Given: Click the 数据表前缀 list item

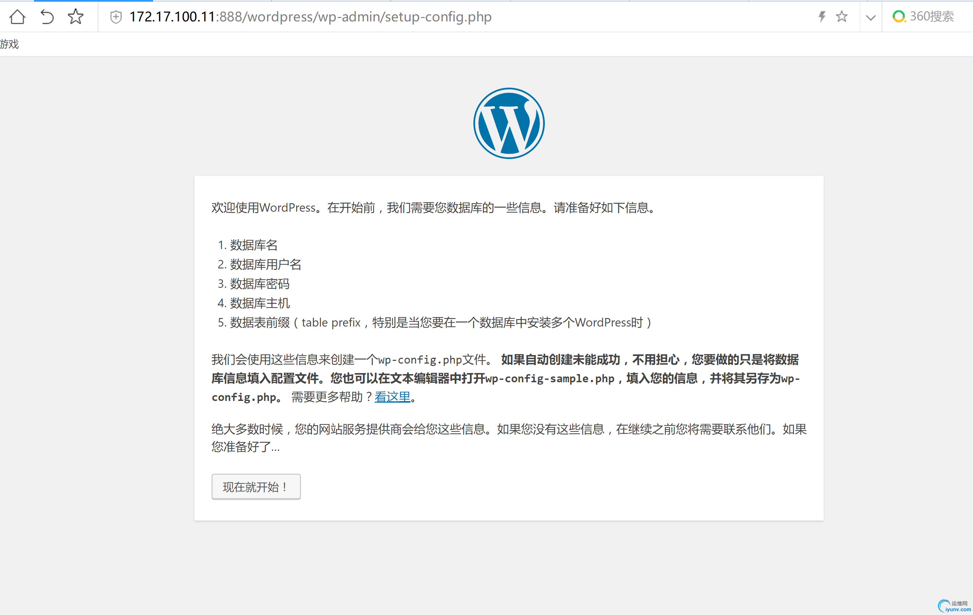Looking at the screenshot, I should 261,322.
